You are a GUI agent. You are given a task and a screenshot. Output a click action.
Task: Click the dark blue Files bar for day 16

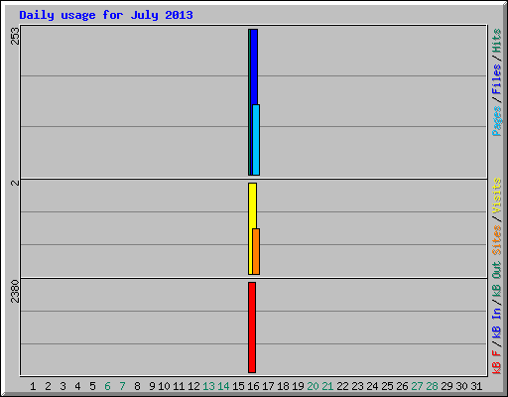254,66
